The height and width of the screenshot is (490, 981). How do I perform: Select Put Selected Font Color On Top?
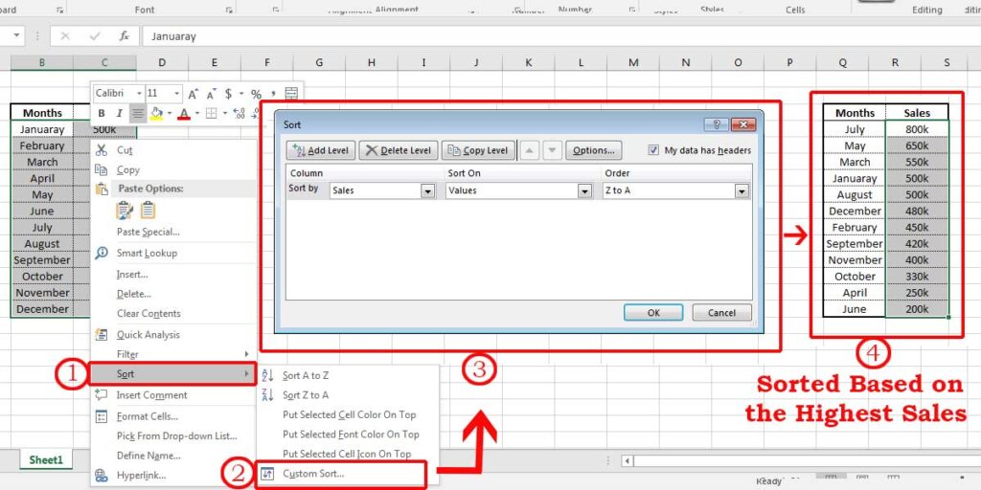coord(351,434)
